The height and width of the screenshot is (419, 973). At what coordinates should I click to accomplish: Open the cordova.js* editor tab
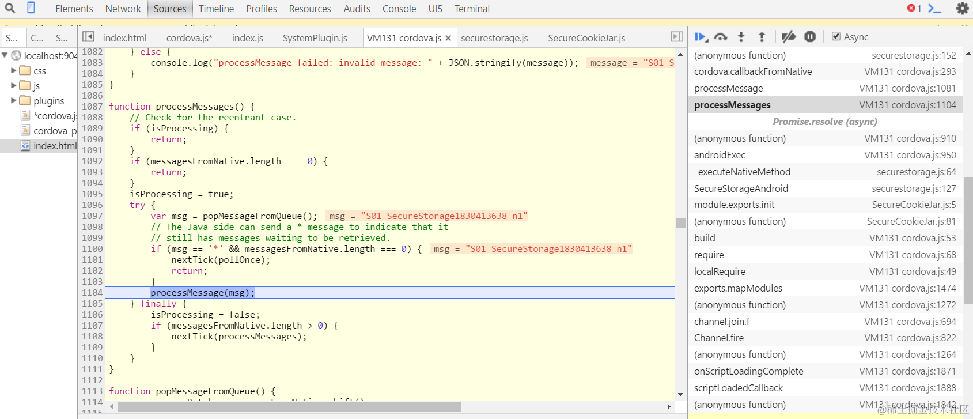point(190,38)
